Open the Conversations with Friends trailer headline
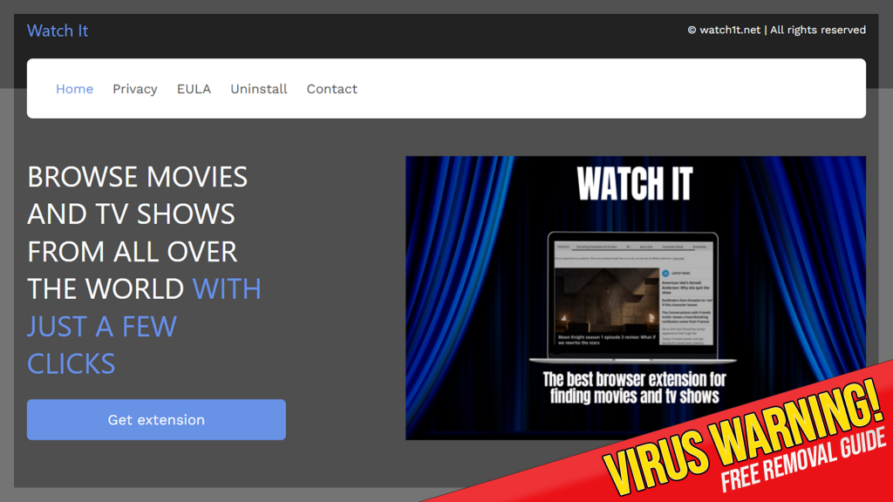Viewport: 893px width, 502px height. 686,316
